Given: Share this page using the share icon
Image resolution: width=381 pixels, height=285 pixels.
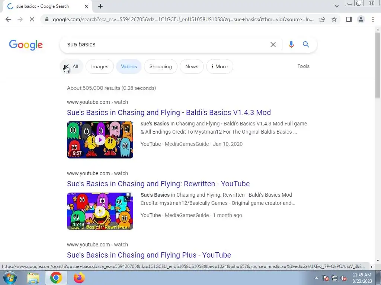Looking at the screenshot, I should 322,19.
